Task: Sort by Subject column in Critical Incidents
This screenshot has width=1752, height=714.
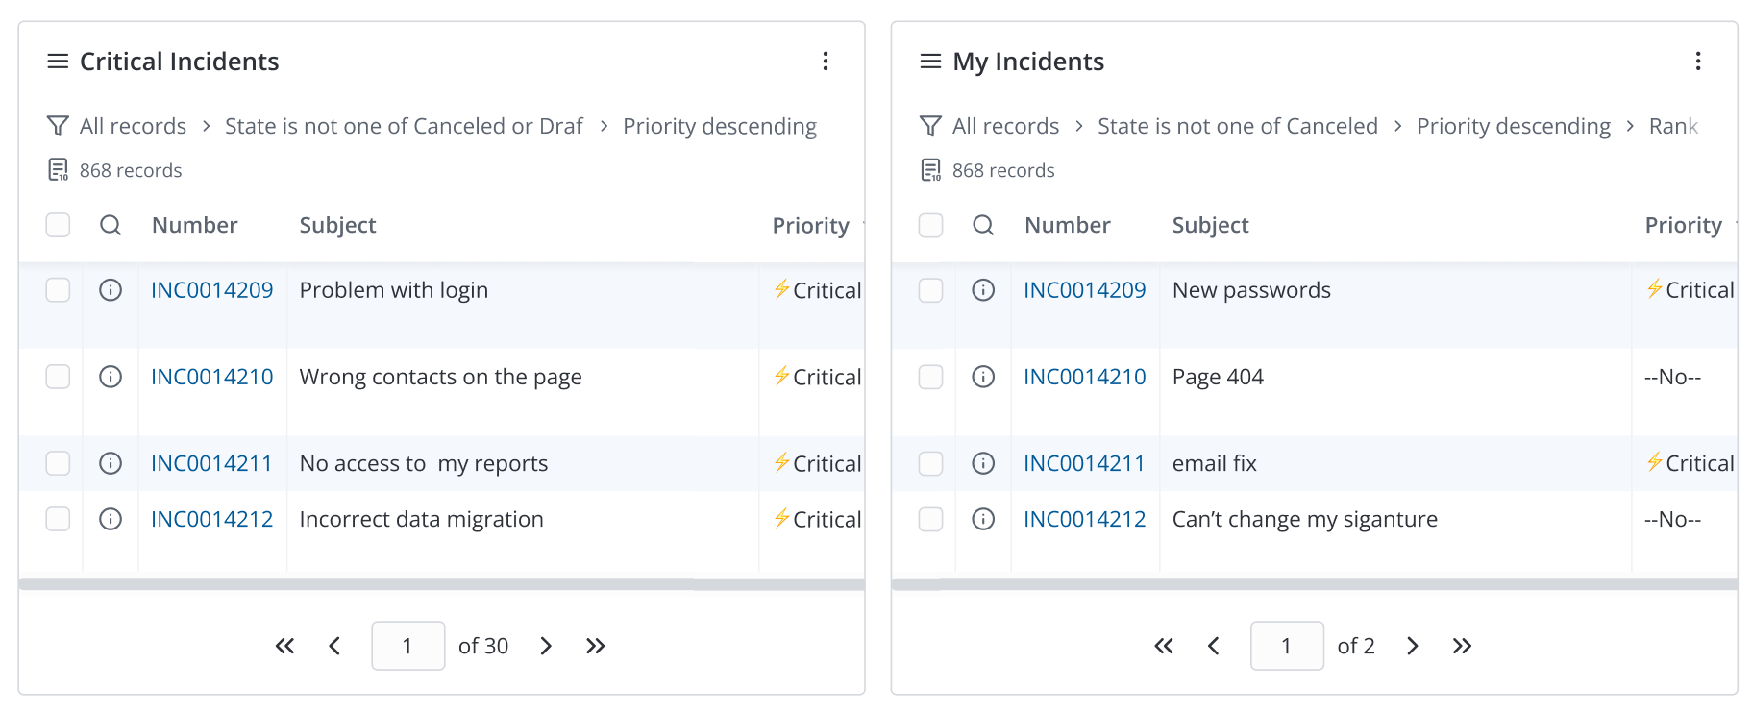Action: coord(337,225)
